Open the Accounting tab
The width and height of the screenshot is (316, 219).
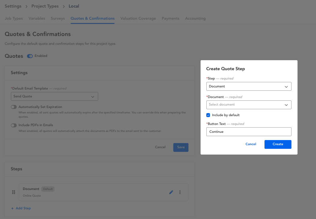coord(195,18)
